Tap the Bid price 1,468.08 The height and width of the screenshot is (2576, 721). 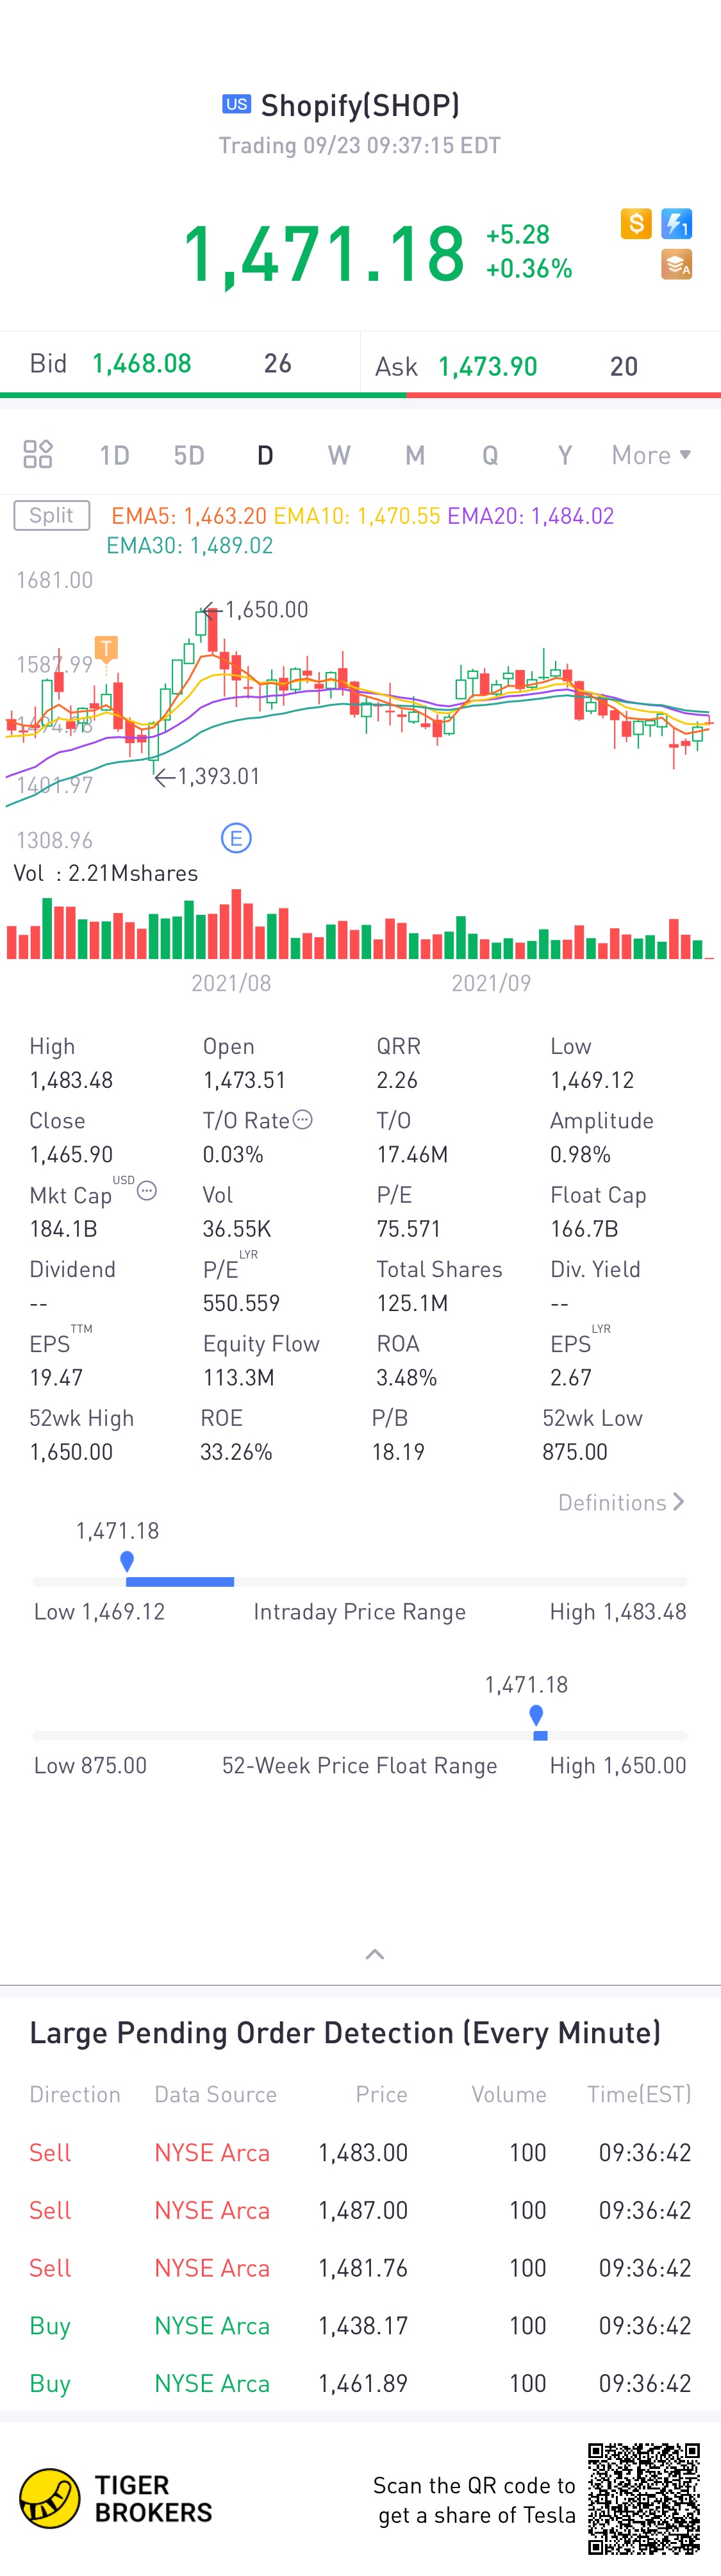[x=142, y=363]
